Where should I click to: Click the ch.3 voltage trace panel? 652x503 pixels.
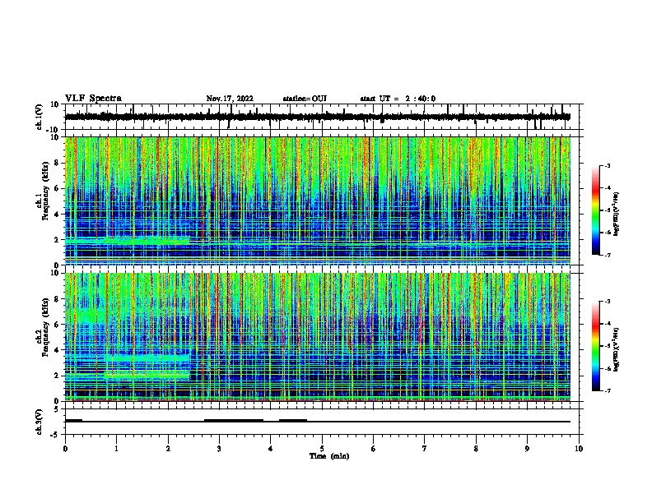click(322, 422)
